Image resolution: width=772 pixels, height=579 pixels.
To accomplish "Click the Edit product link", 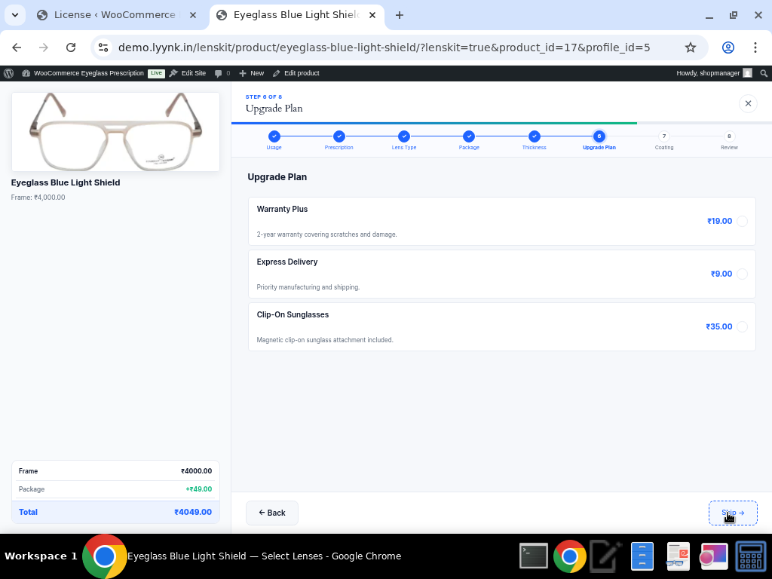I will [x=296, y=73].
